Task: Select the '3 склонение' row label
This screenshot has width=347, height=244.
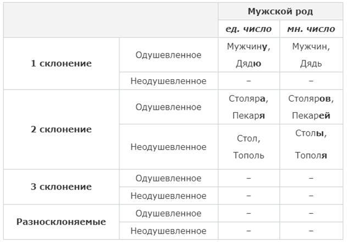Action: (x=61, y=187)
